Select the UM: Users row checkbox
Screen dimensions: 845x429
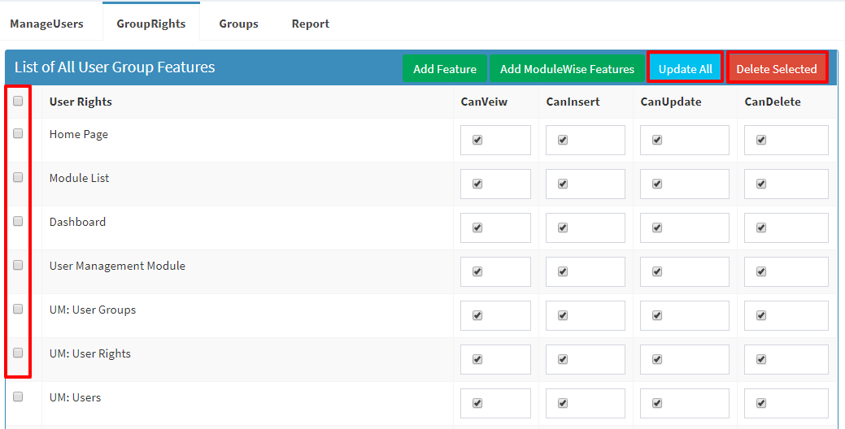pos(18,396)
